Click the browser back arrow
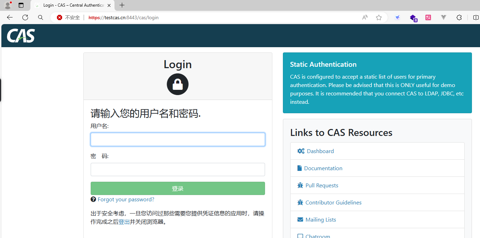This screenshot has height=238, width=480. (9, 17)
